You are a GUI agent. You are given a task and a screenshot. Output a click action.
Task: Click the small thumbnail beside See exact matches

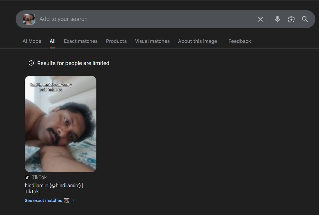click(x=67, y=201)
